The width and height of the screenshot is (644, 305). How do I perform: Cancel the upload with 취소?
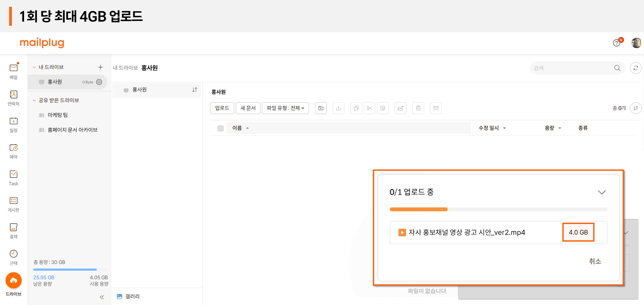coord(595,261)
